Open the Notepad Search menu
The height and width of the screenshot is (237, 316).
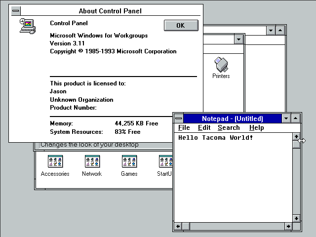pyautogui.click(x=229, y=127)
